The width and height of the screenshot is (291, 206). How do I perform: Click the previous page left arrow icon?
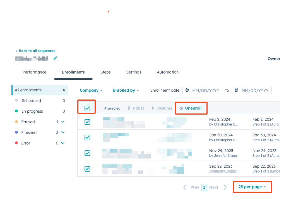185,187
